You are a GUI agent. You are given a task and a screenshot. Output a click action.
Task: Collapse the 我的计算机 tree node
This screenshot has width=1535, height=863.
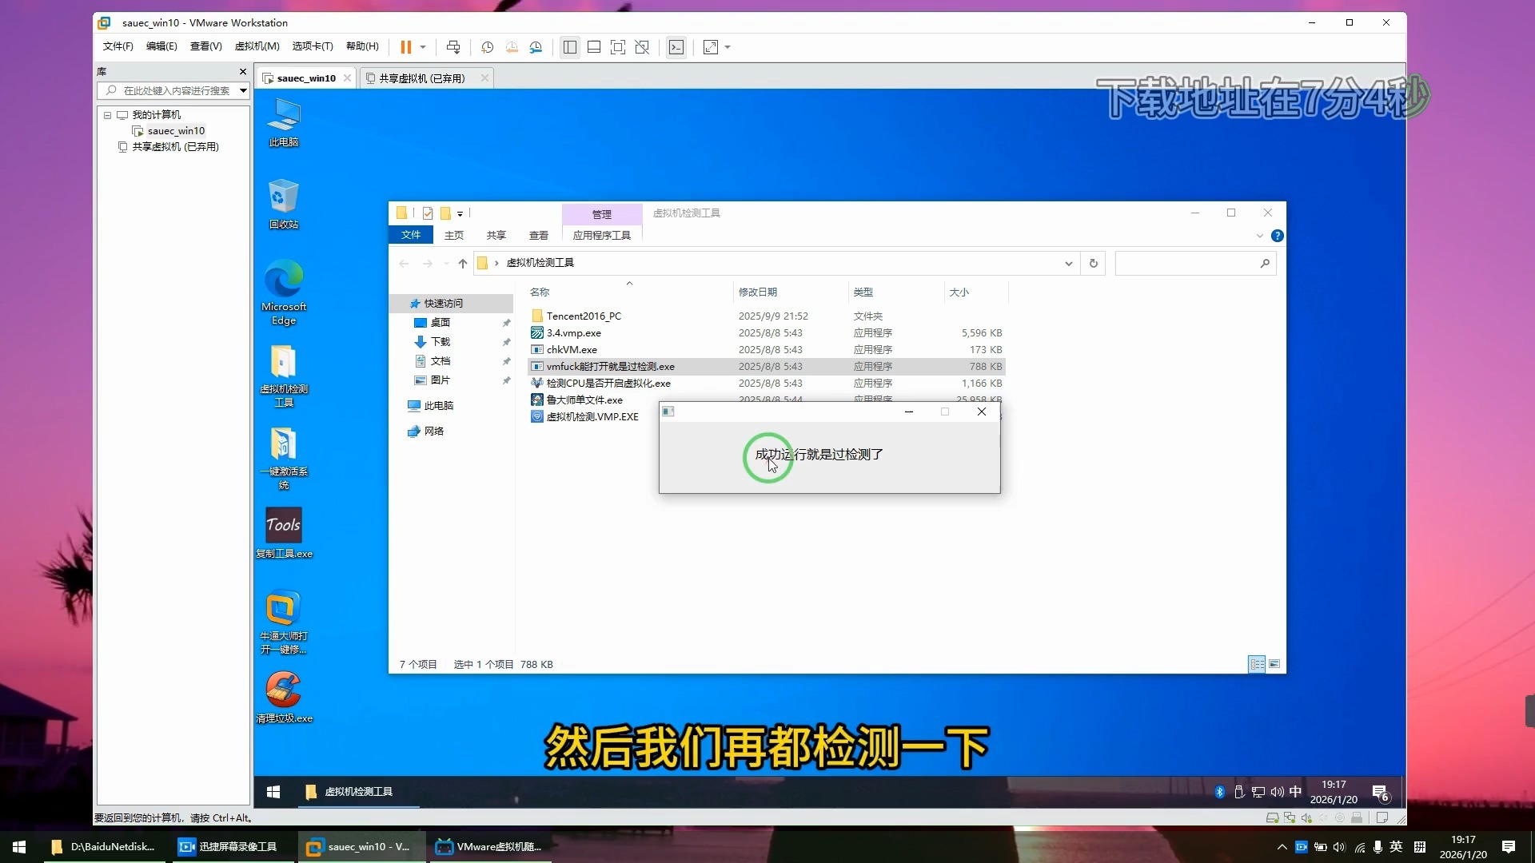click(x=107, y=115)
